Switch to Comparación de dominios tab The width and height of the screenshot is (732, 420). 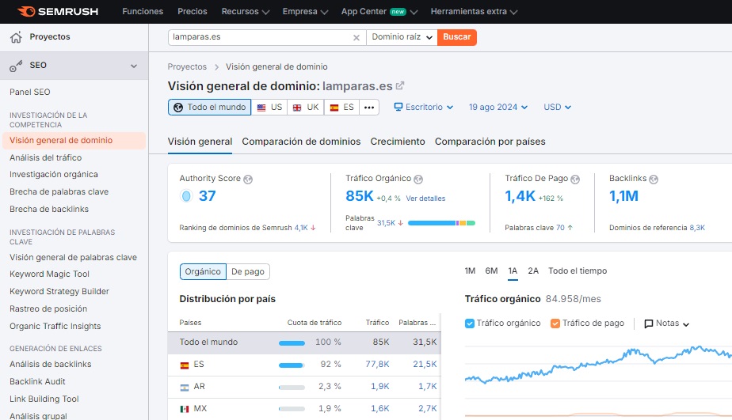[x=301, y=142]
